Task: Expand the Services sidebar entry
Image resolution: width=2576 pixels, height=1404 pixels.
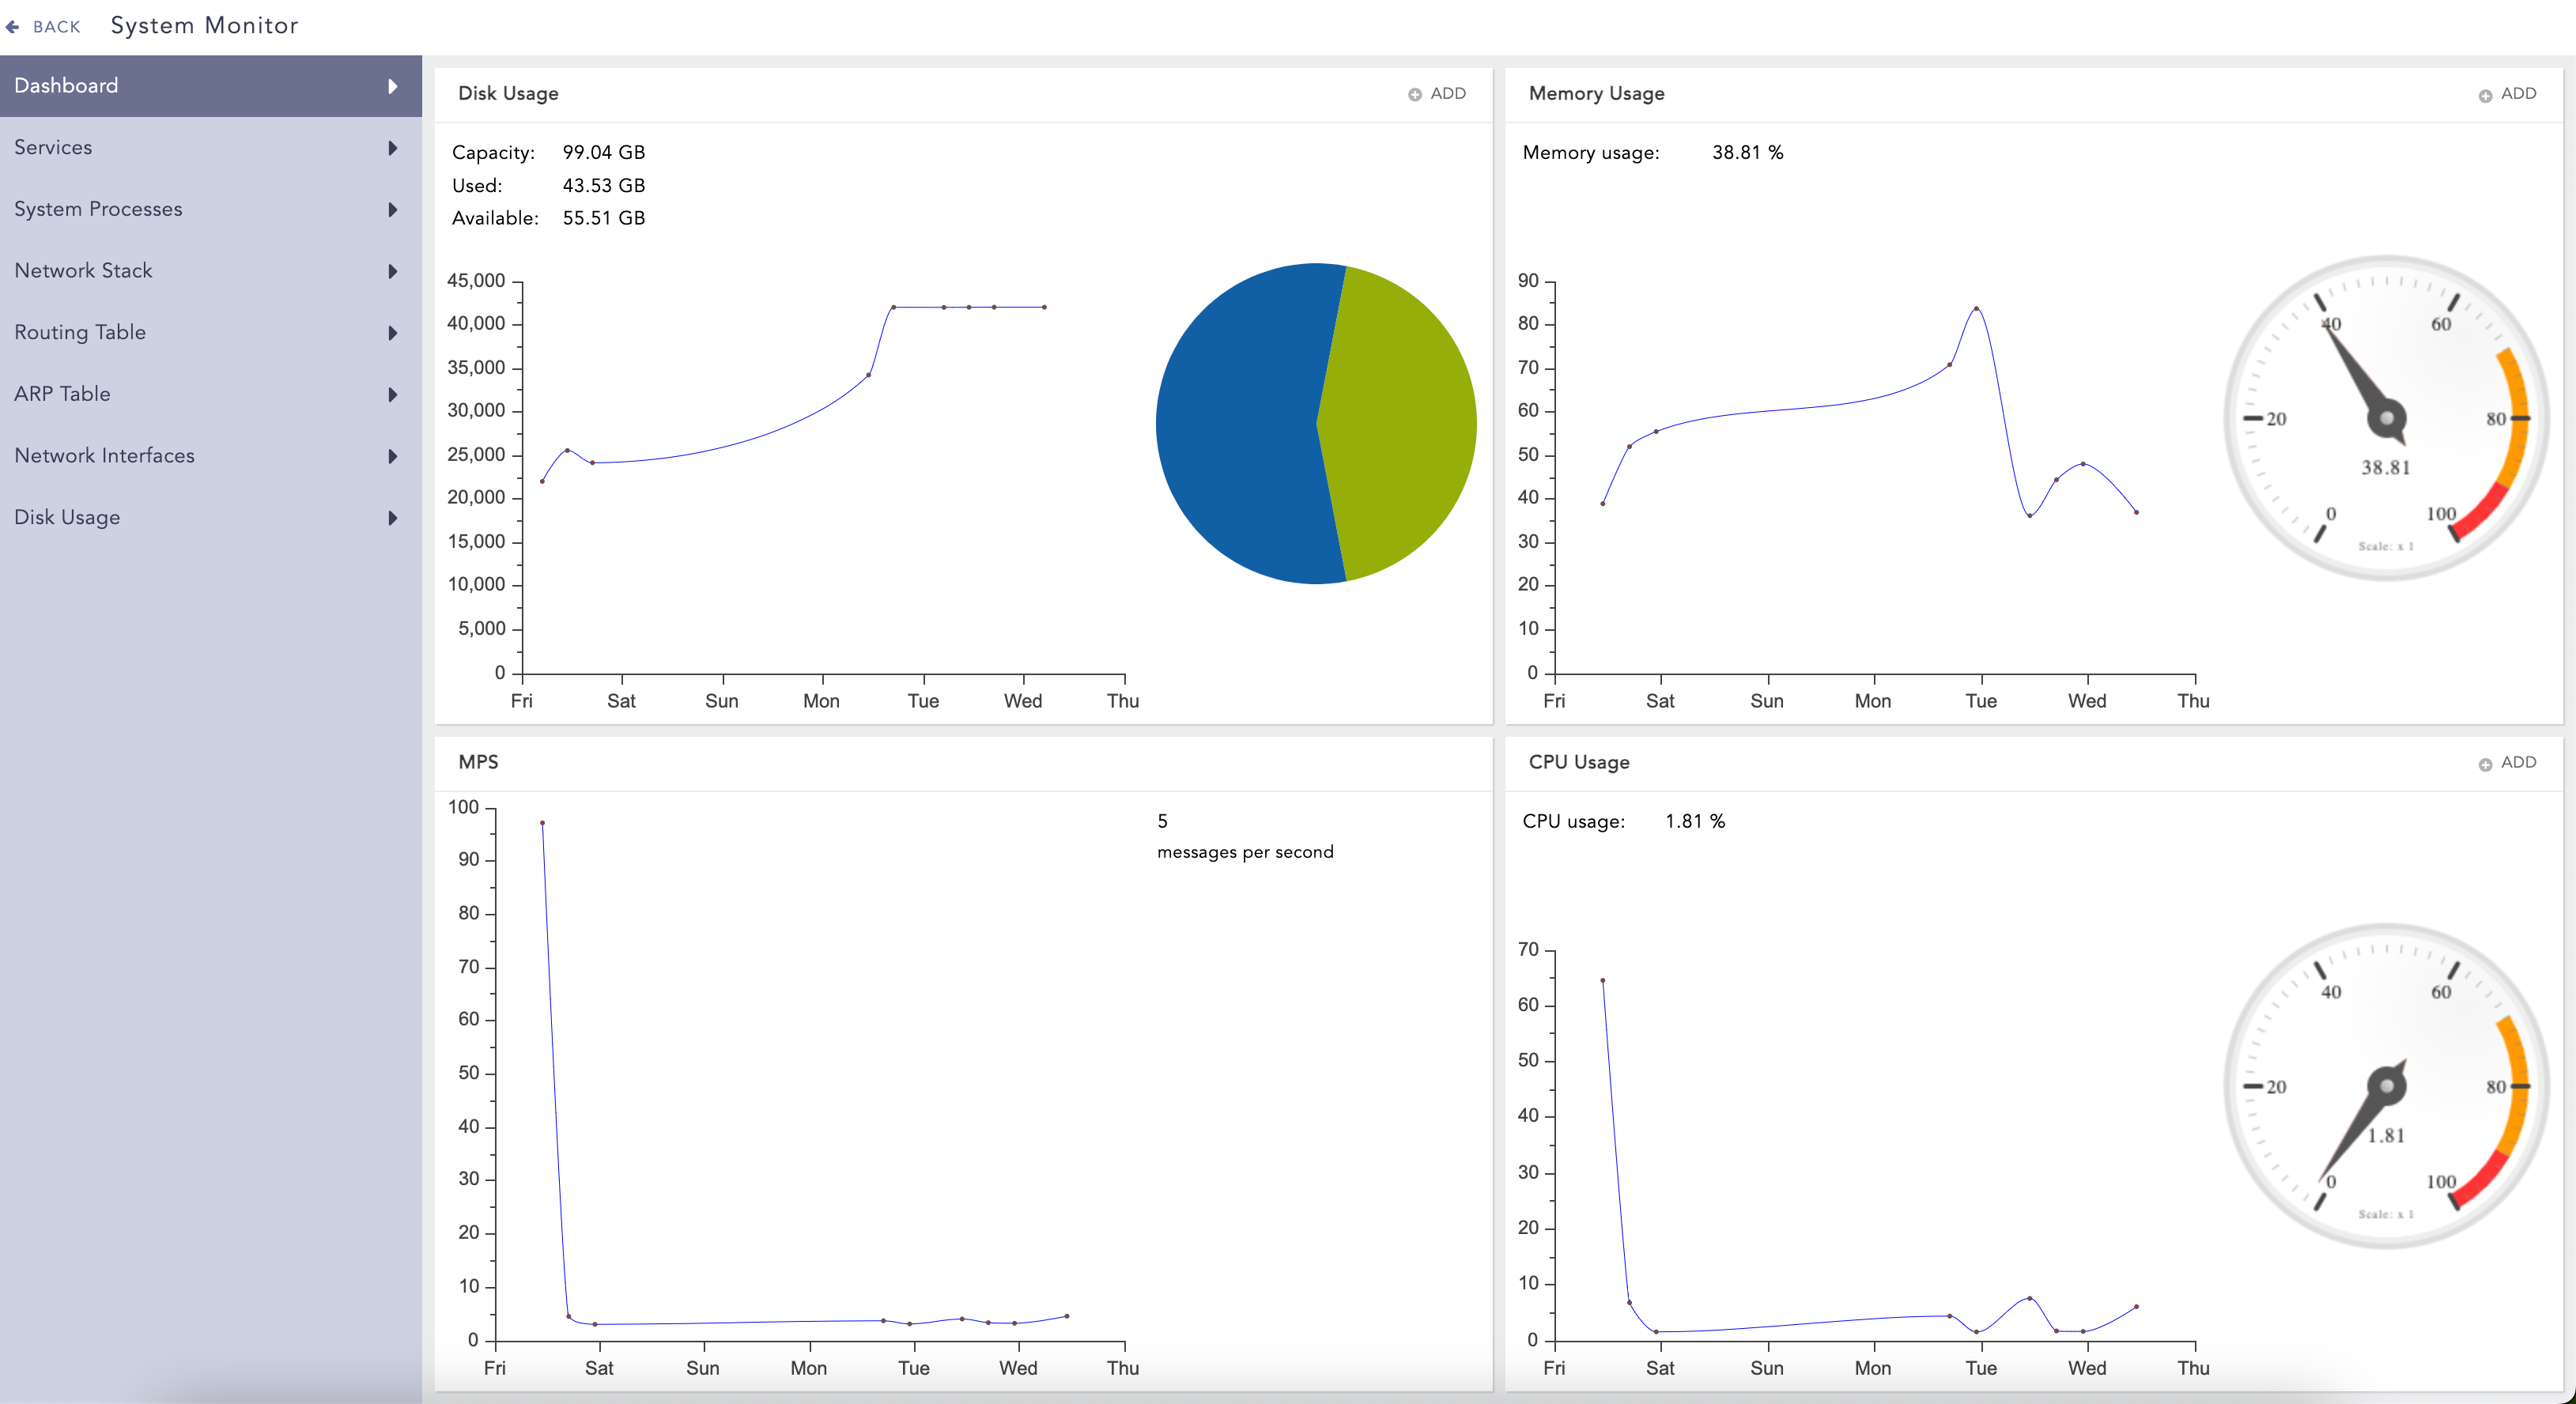Action: (392, 148)
